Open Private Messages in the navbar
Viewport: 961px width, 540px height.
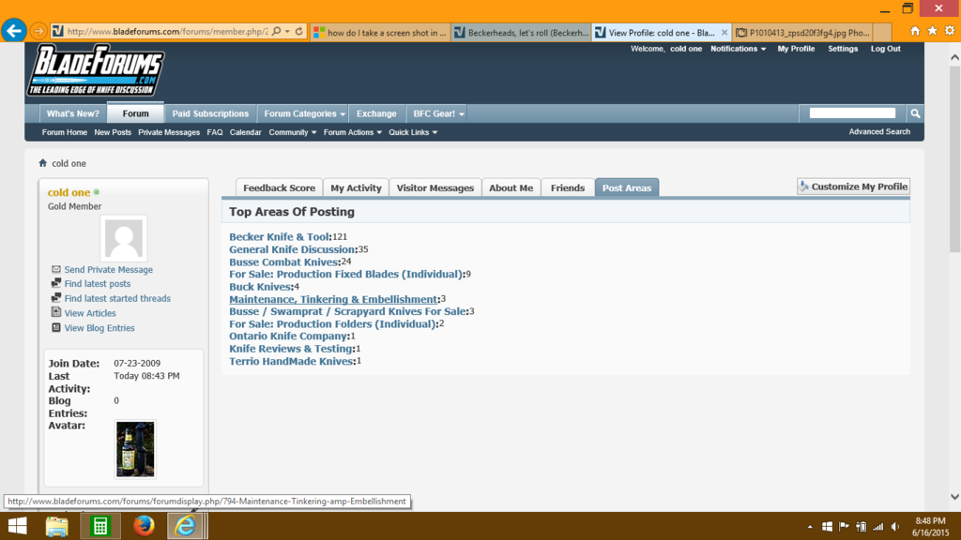(x=169, y=132)
